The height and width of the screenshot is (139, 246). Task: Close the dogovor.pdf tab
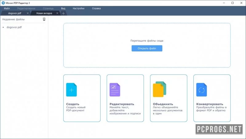point(28,13)
